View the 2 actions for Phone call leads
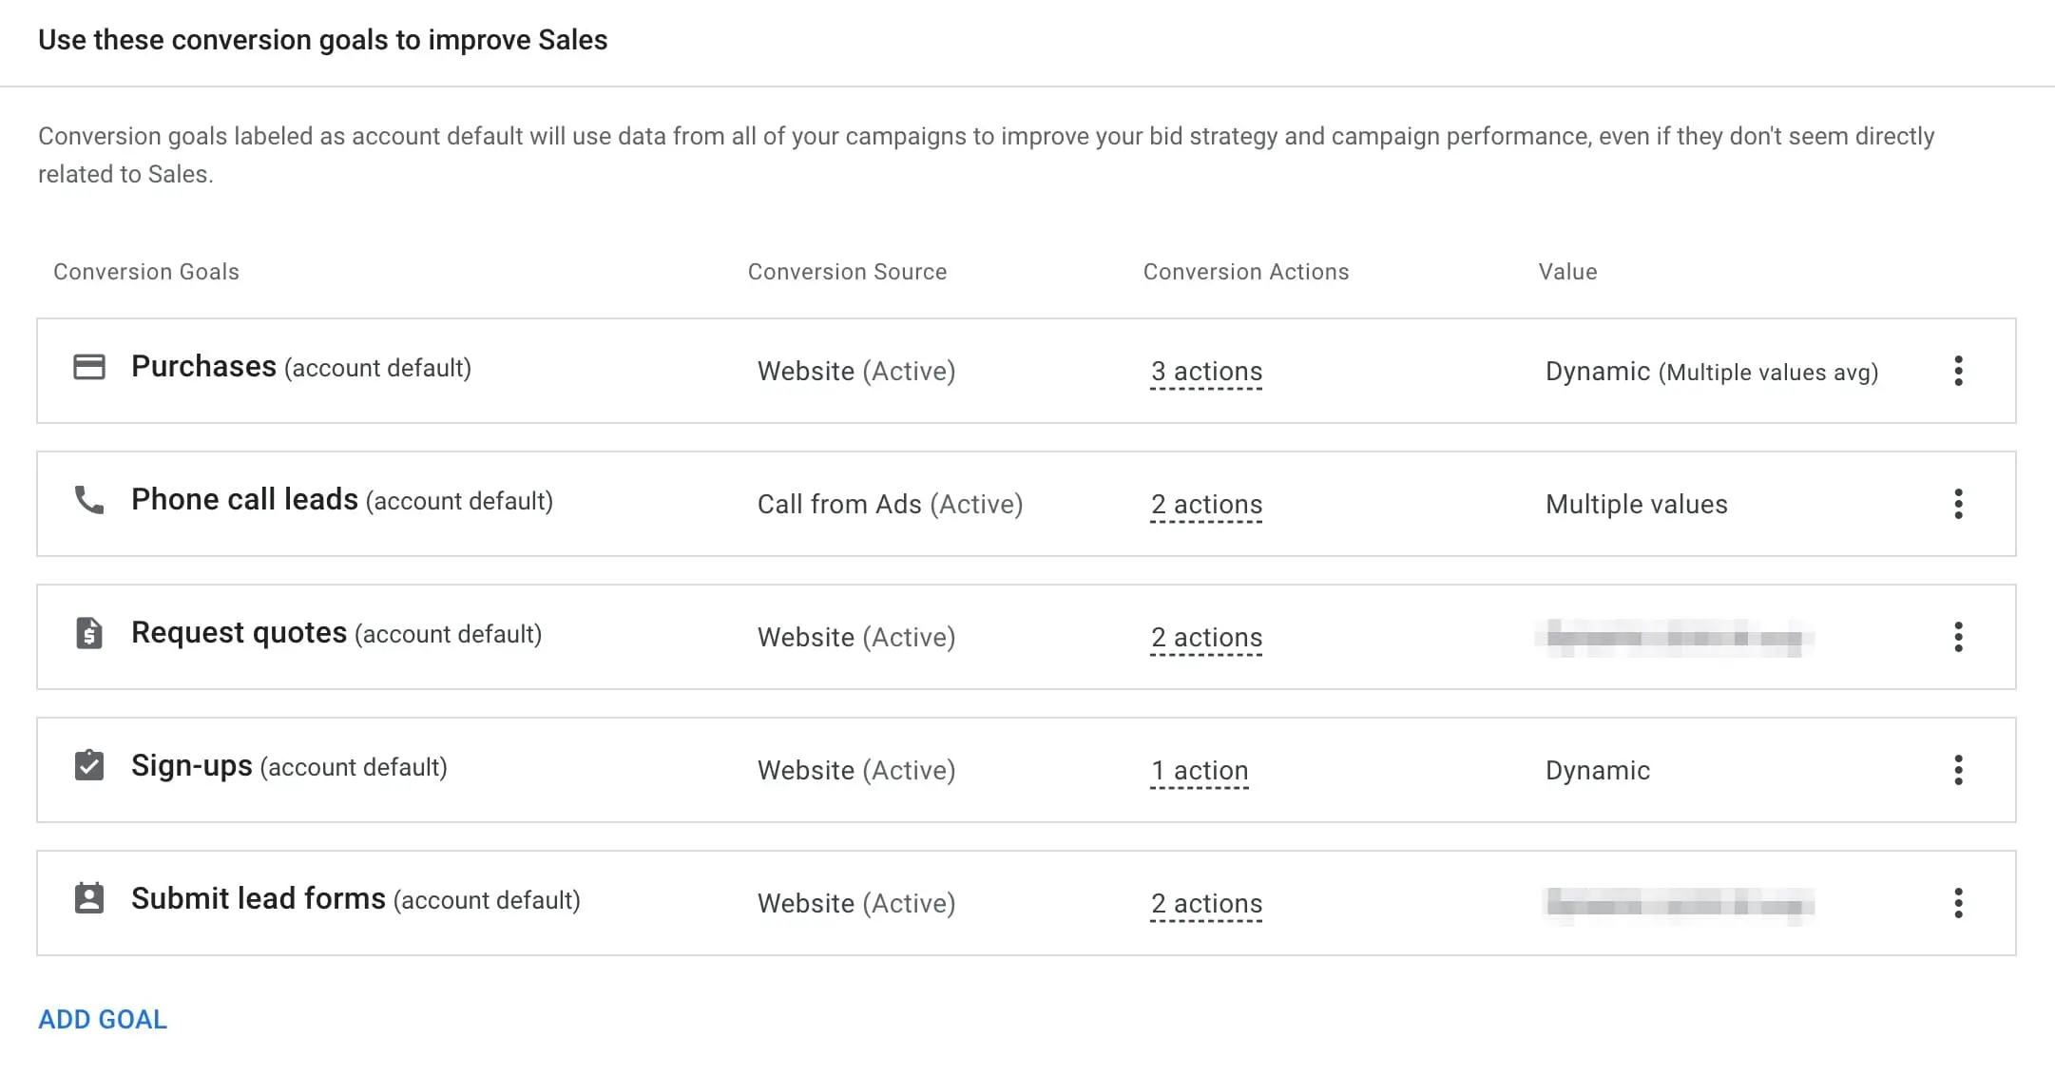The image size is (2055, 1076). (x=1206, y=505)
